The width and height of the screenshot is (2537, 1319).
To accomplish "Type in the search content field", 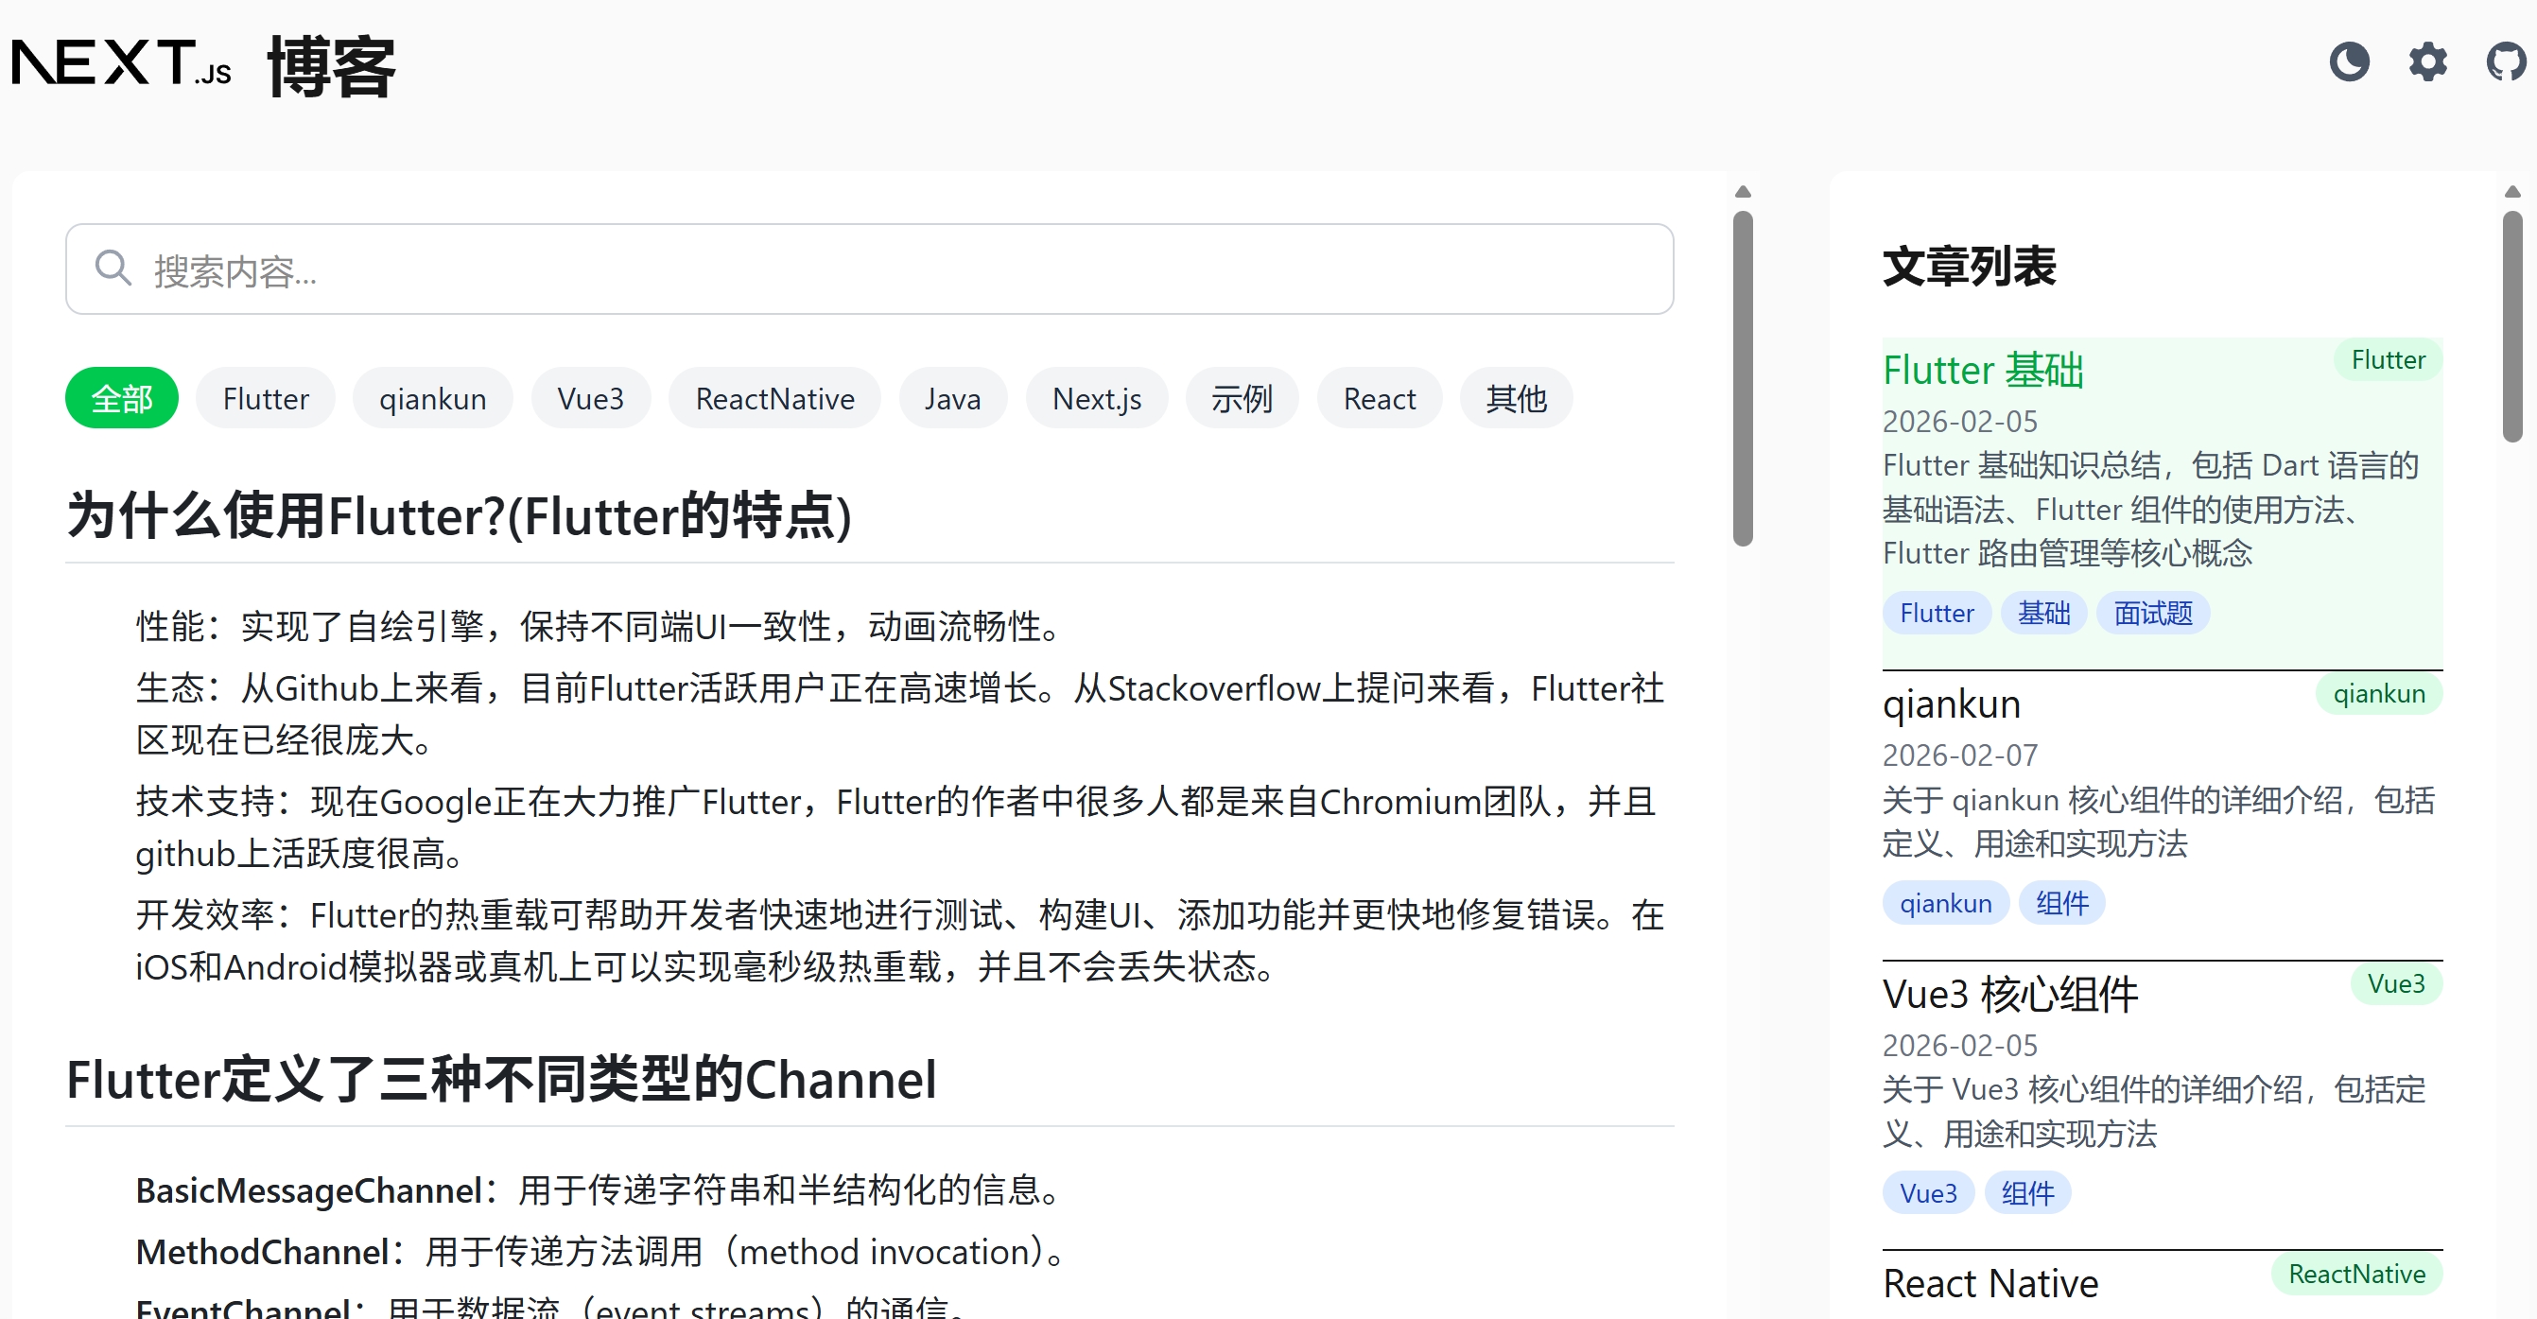I will (886, 269).
